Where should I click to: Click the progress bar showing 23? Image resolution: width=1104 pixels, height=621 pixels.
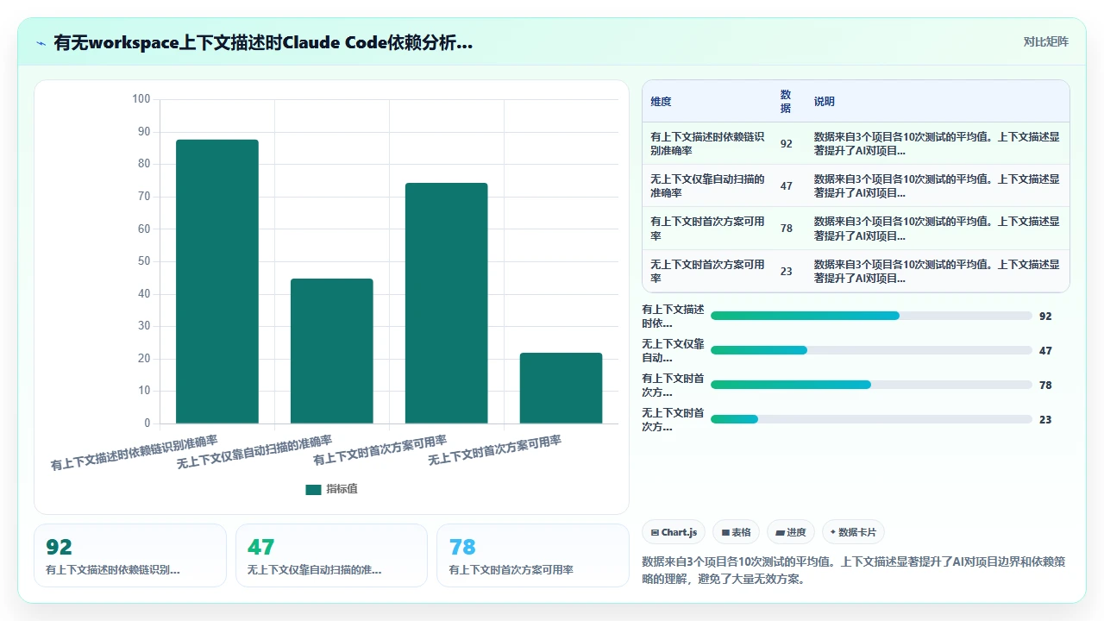click(871, 419)
